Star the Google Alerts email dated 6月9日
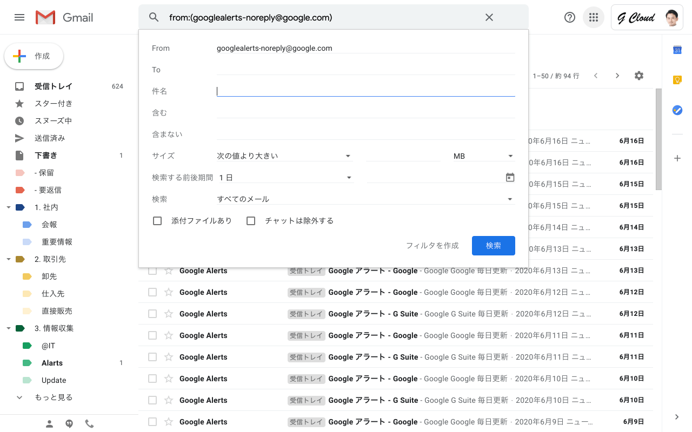The image size is (692, 432). tap(169, 422)
